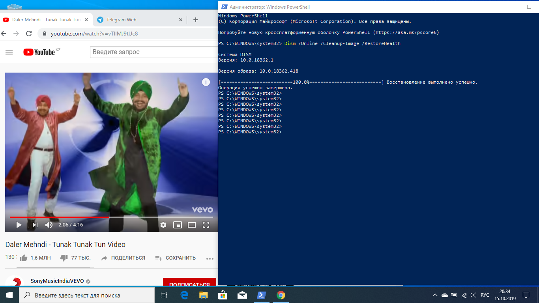Mute the video volume speaker icon
Viewport: 539px width, 303px height.
[49, 225]
